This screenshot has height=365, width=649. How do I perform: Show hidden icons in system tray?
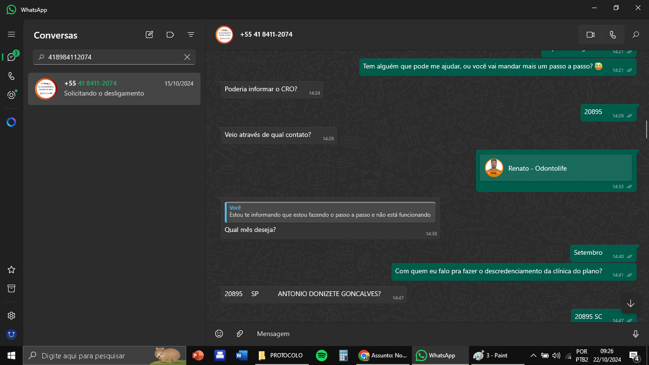[533, 355]
